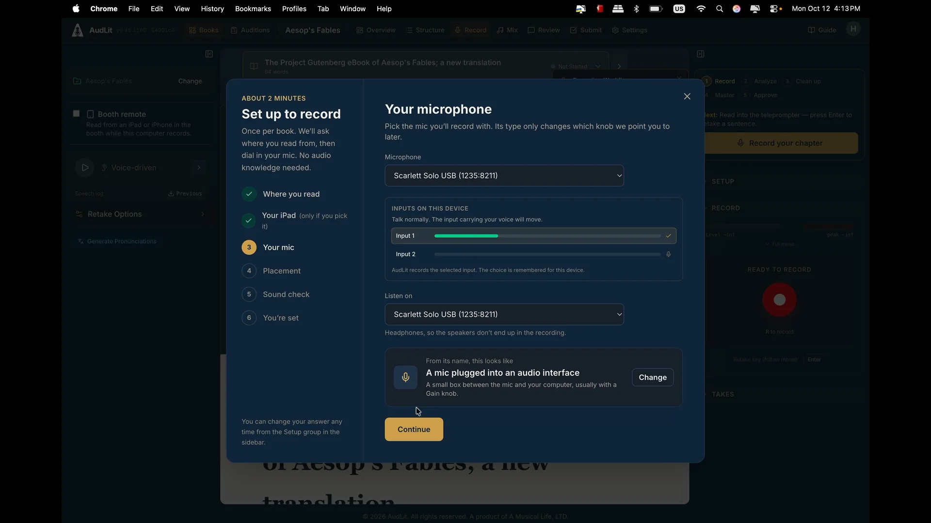
Task: Select step 5 Sound check
Action: 275,294
